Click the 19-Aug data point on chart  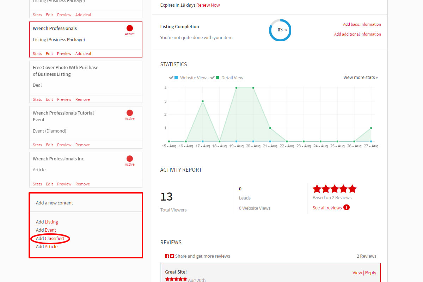click(236, 88)
